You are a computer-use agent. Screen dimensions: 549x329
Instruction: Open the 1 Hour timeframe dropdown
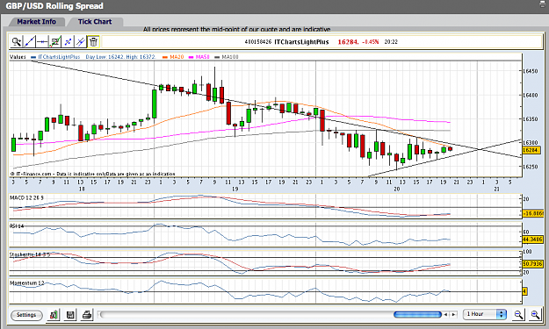(x=485, y=314)
